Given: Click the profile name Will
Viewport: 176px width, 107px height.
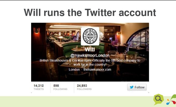Looking at the screenshot, I should (x=90, y=49).
